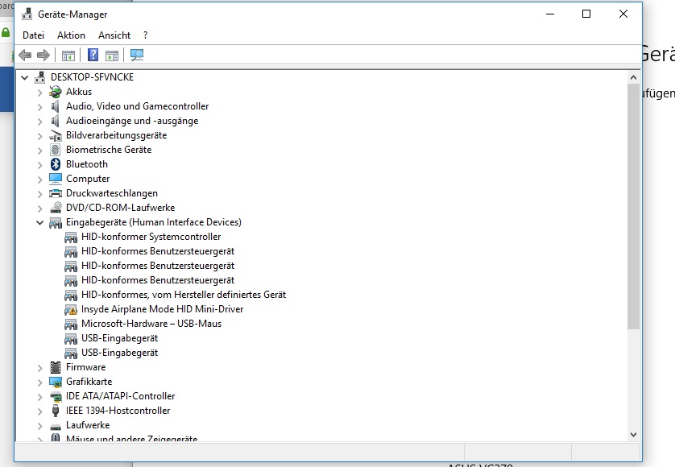Toggle the action pane toolbar icon

point(112,55)
